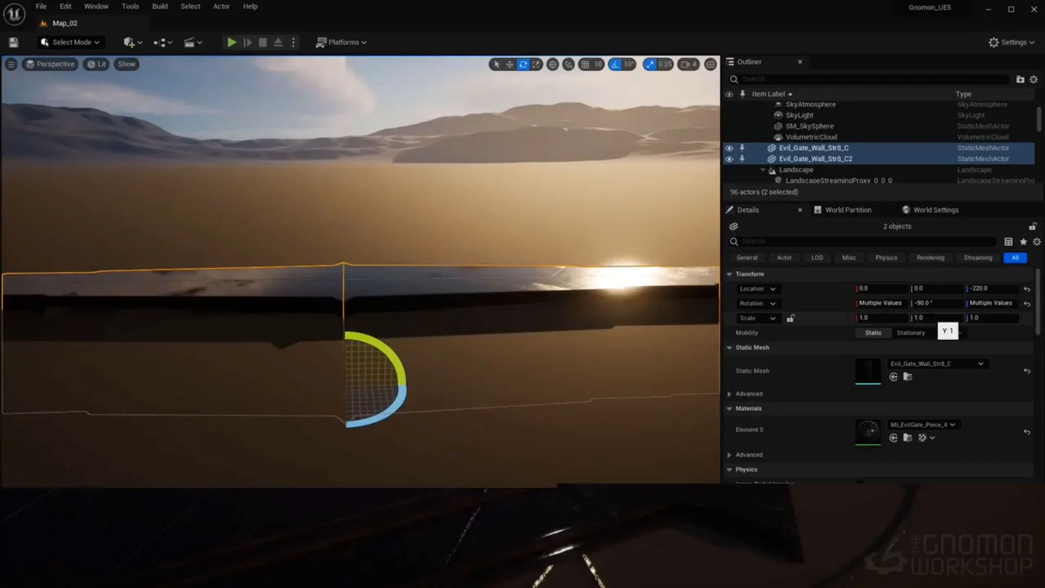Open the Outliner settings gear
1045x588 pixels.
[x=1034, y=79]
